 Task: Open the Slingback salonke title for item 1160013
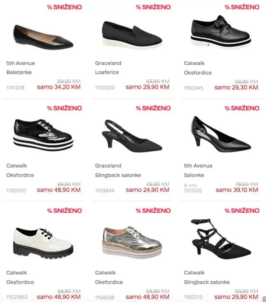click(x=207, y=282)
